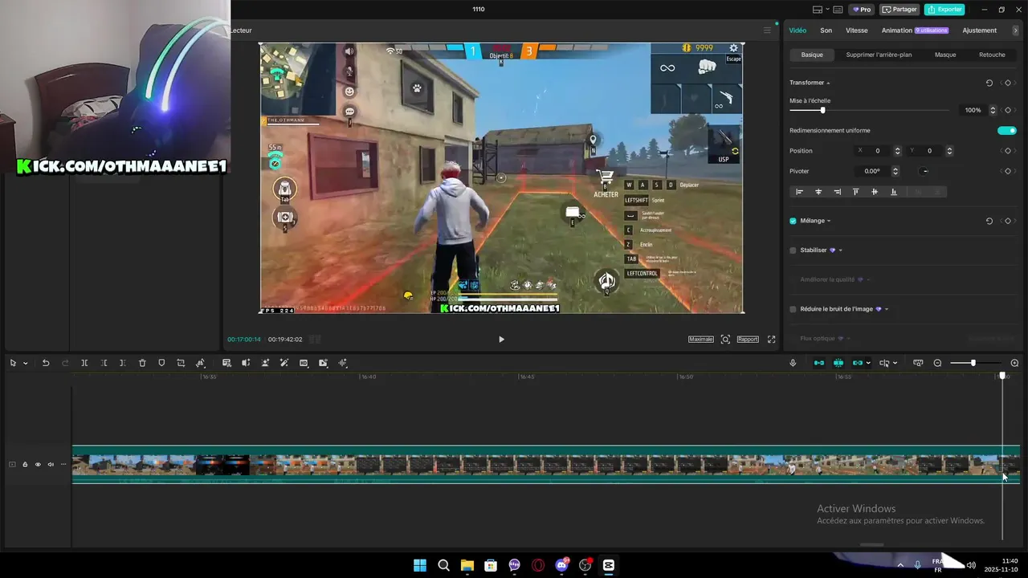Align clip right using align-right icon
This screenshot has height=578, width=1028.
(837, 192)
